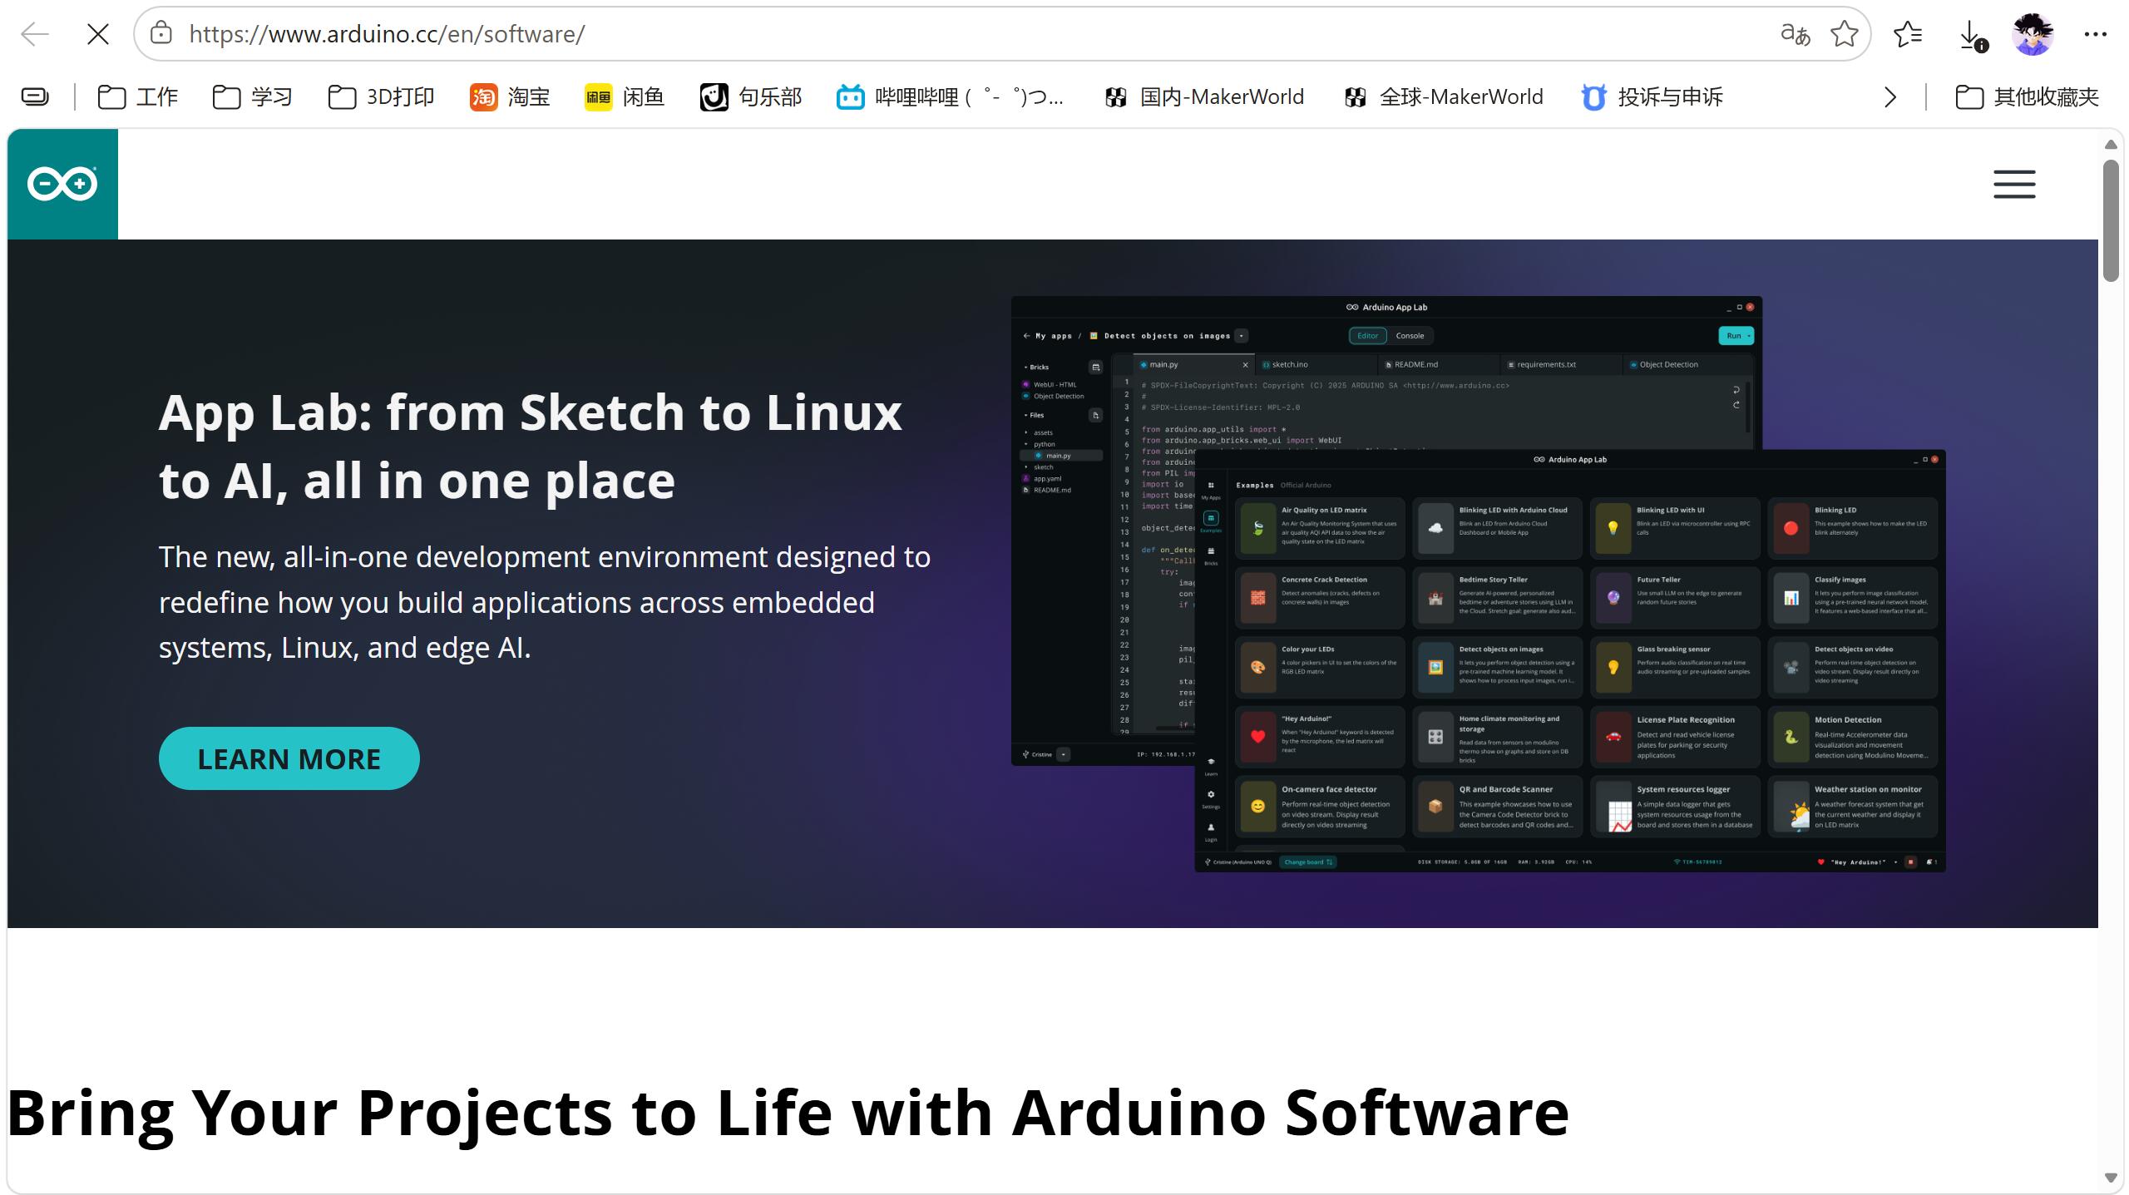View site information via the lock icon
Screen dimensions: 2129x1195
(x=161, y=34)
